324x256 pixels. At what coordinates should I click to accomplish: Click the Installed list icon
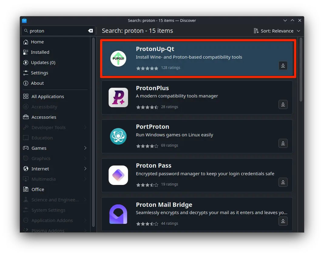tap(26, 52)
